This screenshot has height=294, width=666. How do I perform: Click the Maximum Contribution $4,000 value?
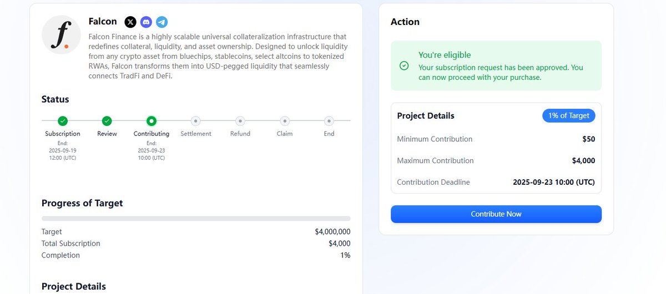pos(583,161)
